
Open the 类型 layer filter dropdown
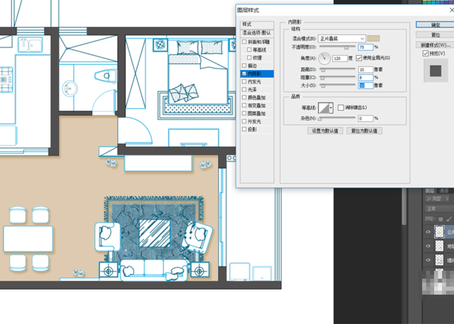[x=438, y=199]
